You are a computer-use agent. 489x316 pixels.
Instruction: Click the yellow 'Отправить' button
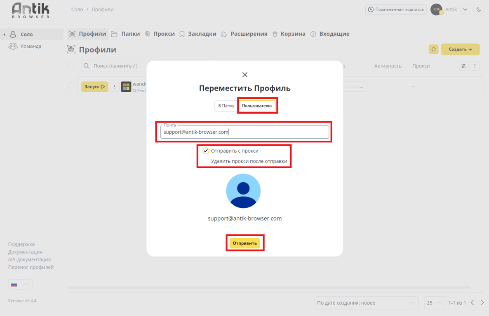245,243
